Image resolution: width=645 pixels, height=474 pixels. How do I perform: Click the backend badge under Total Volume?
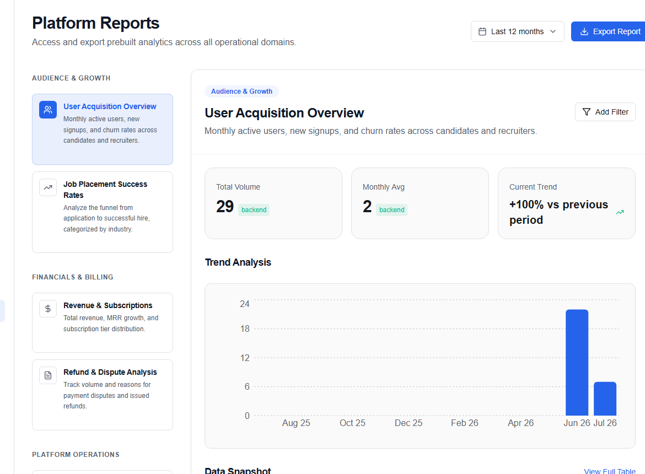254,209
